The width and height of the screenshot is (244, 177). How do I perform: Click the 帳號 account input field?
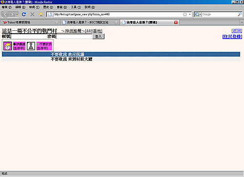[x=29, y=36]
